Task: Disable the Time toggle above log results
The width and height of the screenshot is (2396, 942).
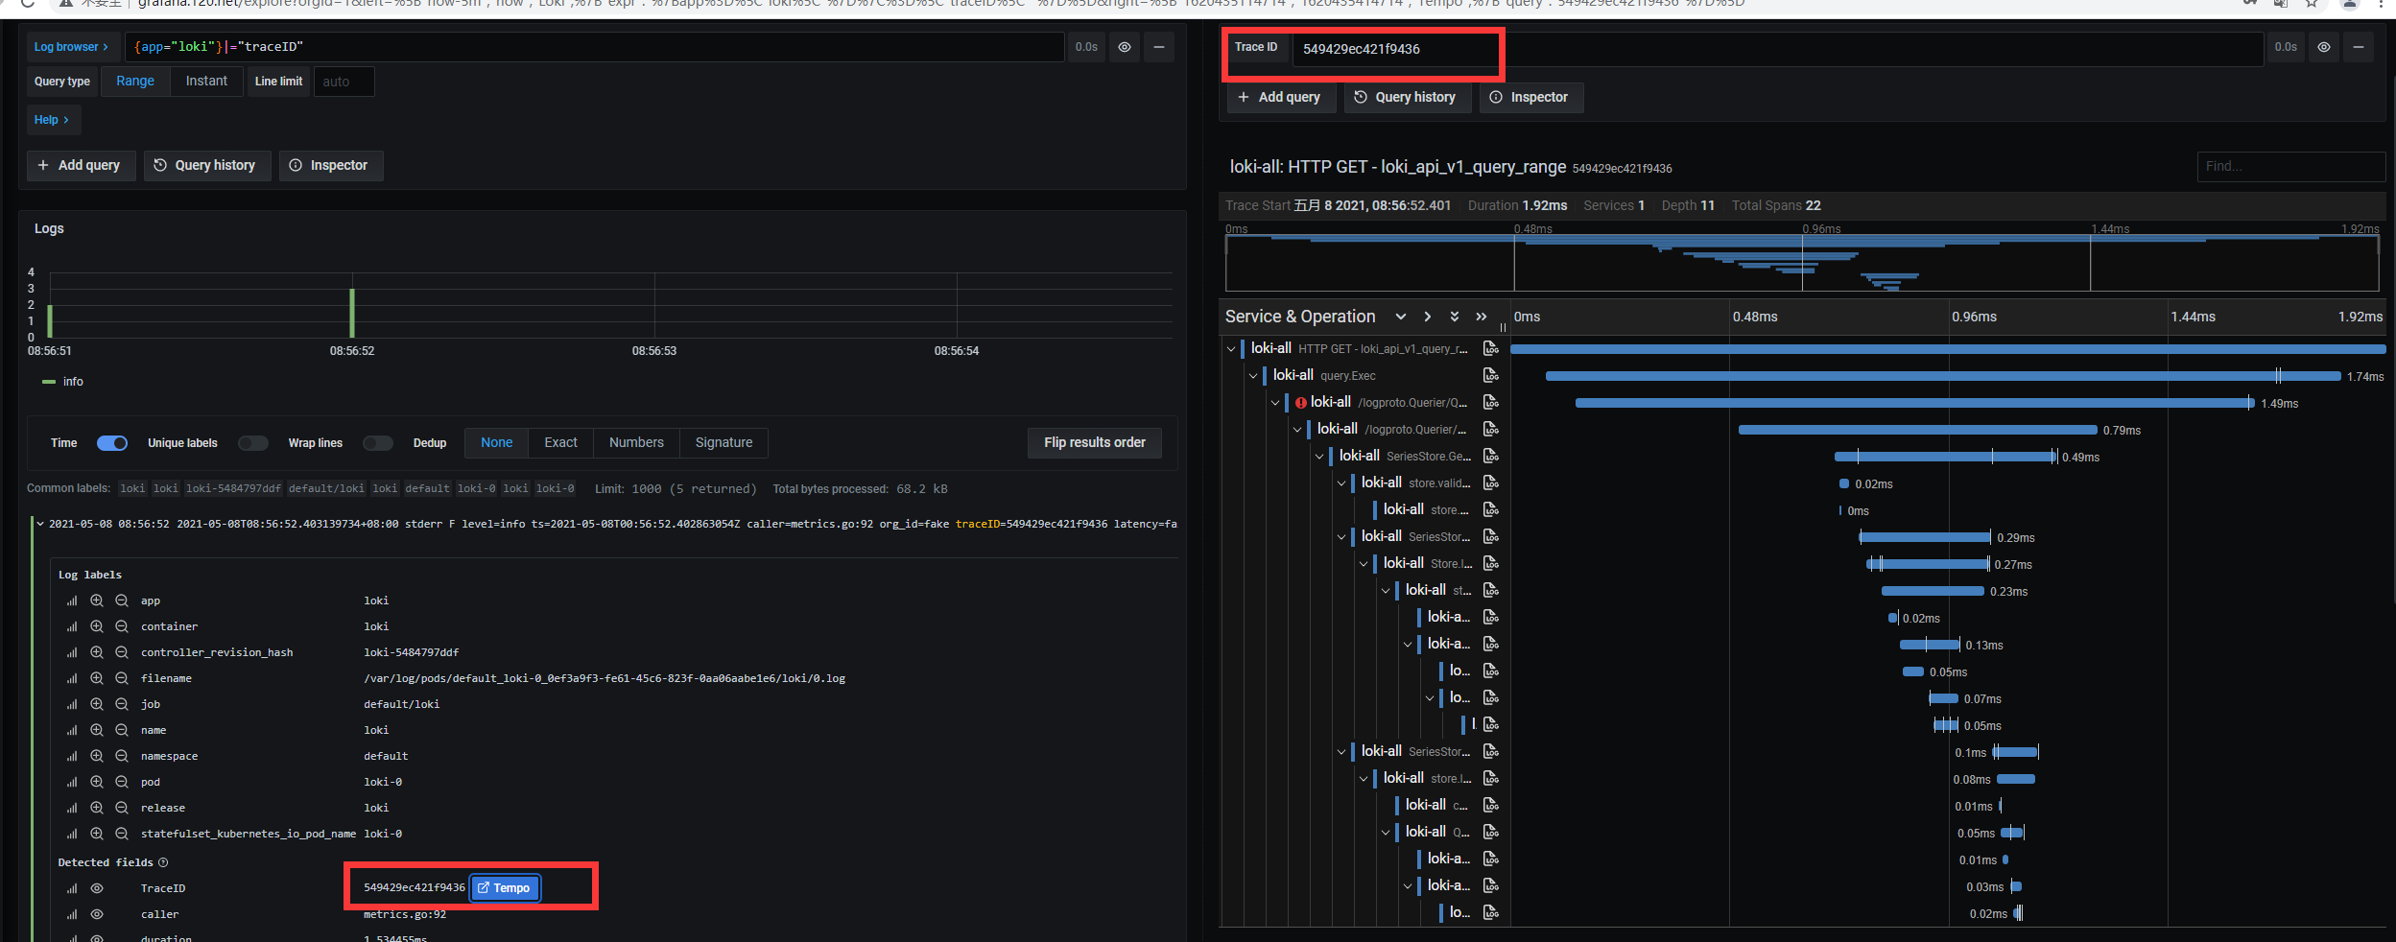Action: click(x=111, y=442)
